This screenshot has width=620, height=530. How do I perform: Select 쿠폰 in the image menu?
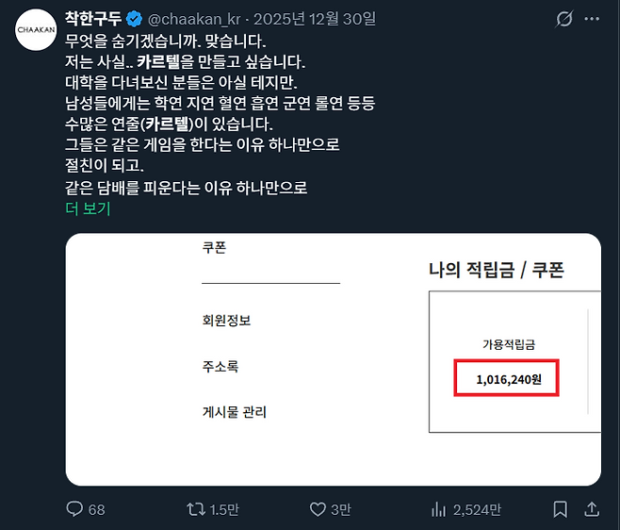tap(214, 248)
